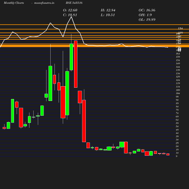Click the 99 price axis label
This screenshot has height=189, width=189.
point(177,97)
